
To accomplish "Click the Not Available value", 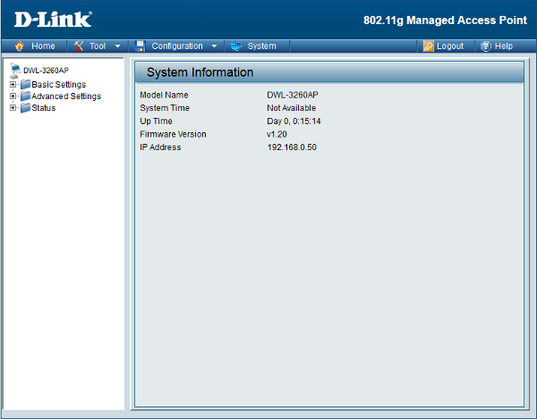I will click(292, 108).
